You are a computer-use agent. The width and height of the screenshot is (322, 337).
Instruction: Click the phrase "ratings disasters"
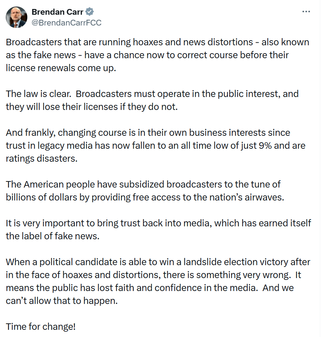click(41, 158)
